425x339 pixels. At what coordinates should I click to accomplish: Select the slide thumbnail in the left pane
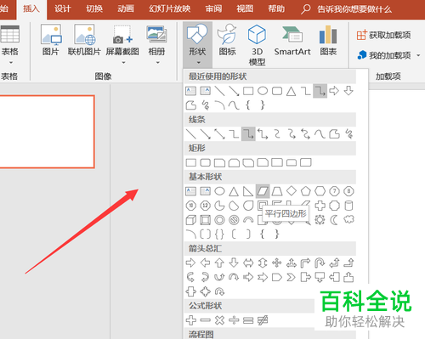(47, 132)
